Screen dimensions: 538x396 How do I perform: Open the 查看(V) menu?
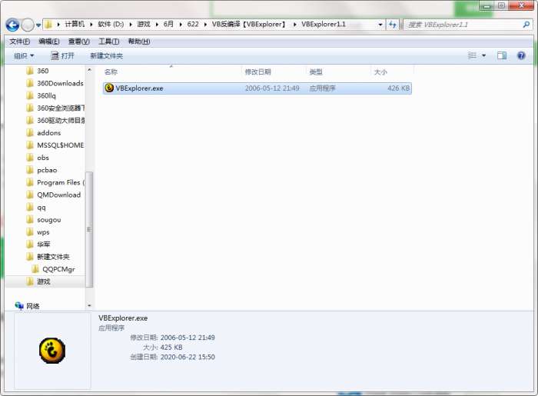pyautogui.click(x=79, y=42)
